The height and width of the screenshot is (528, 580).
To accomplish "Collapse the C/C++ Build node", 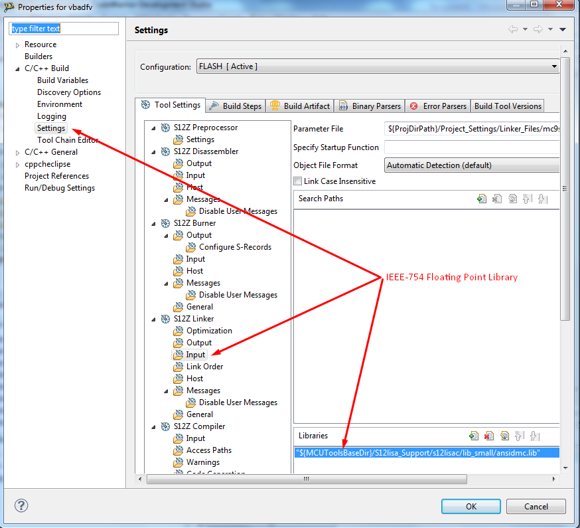I will pos(17,69).
